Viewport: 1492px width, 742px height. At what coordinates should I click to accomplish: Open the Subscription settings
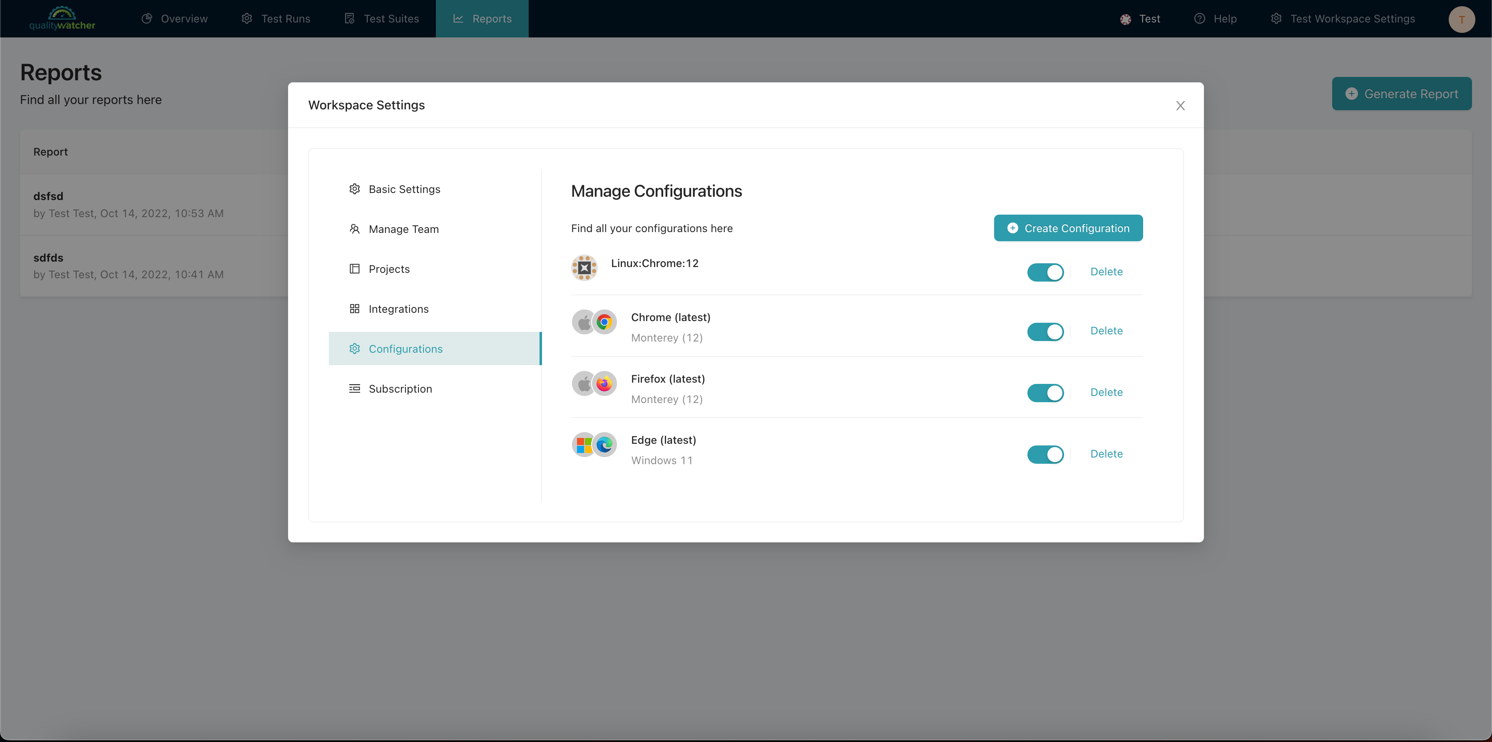(x=435, y=388)
